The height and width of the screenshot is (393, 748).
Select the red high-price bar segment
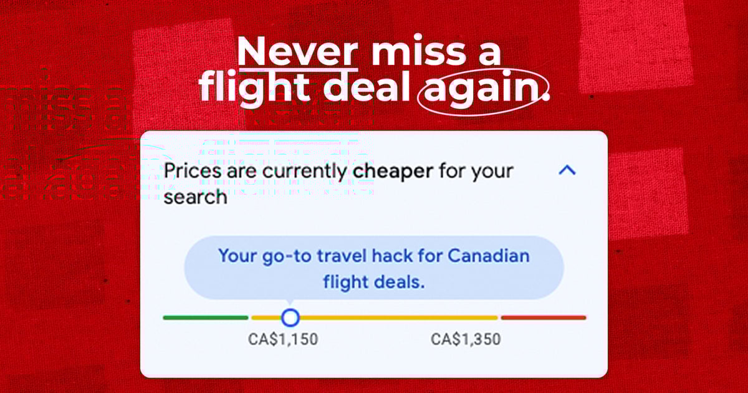click(x=544, y=318)
